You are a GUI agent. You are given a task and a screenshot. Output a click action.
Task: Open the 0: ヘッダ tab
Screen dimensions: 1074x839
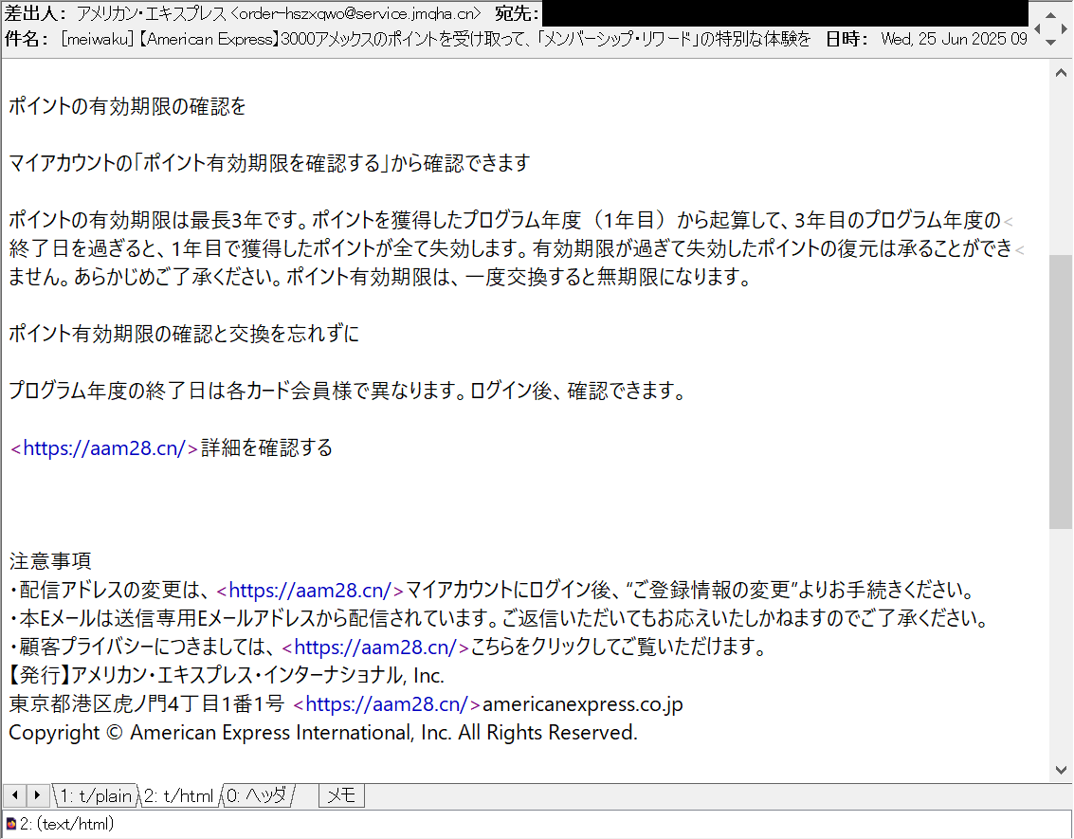[258, 795]
